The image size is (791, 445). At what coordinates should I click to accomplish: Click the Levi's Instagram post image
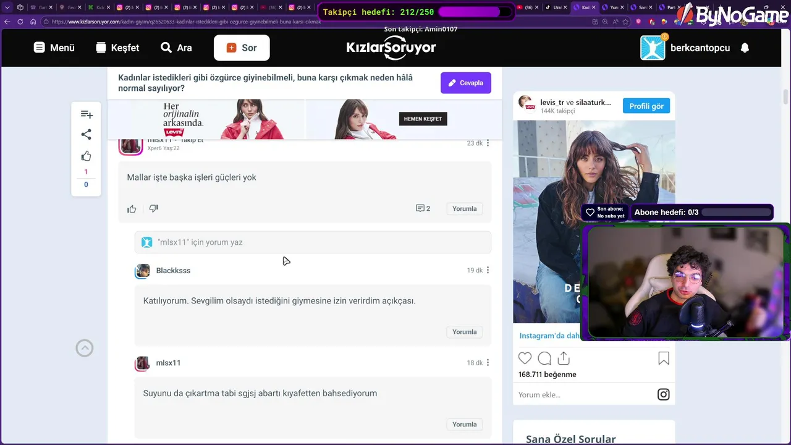tap(594, 221)
